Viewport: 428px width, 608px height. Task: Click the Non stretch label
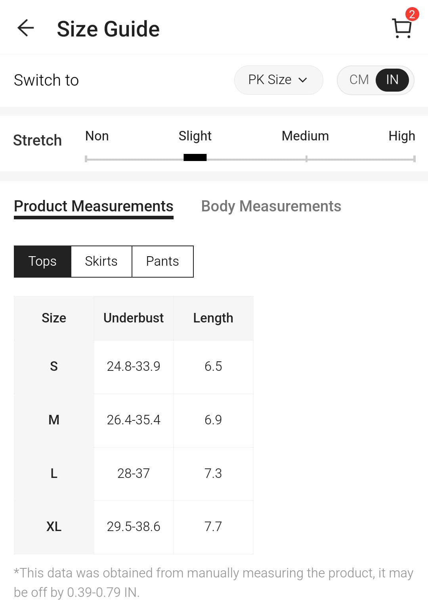[97, 136]
